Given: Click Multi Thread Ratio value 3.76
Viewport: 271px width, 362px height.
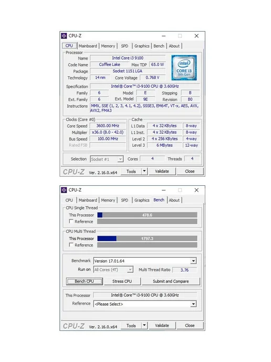Looking at the screenshot, I should tap(184, 270).
